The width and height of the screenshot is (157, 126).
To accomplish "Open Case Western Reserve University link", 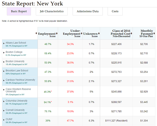I will point(18,90).
